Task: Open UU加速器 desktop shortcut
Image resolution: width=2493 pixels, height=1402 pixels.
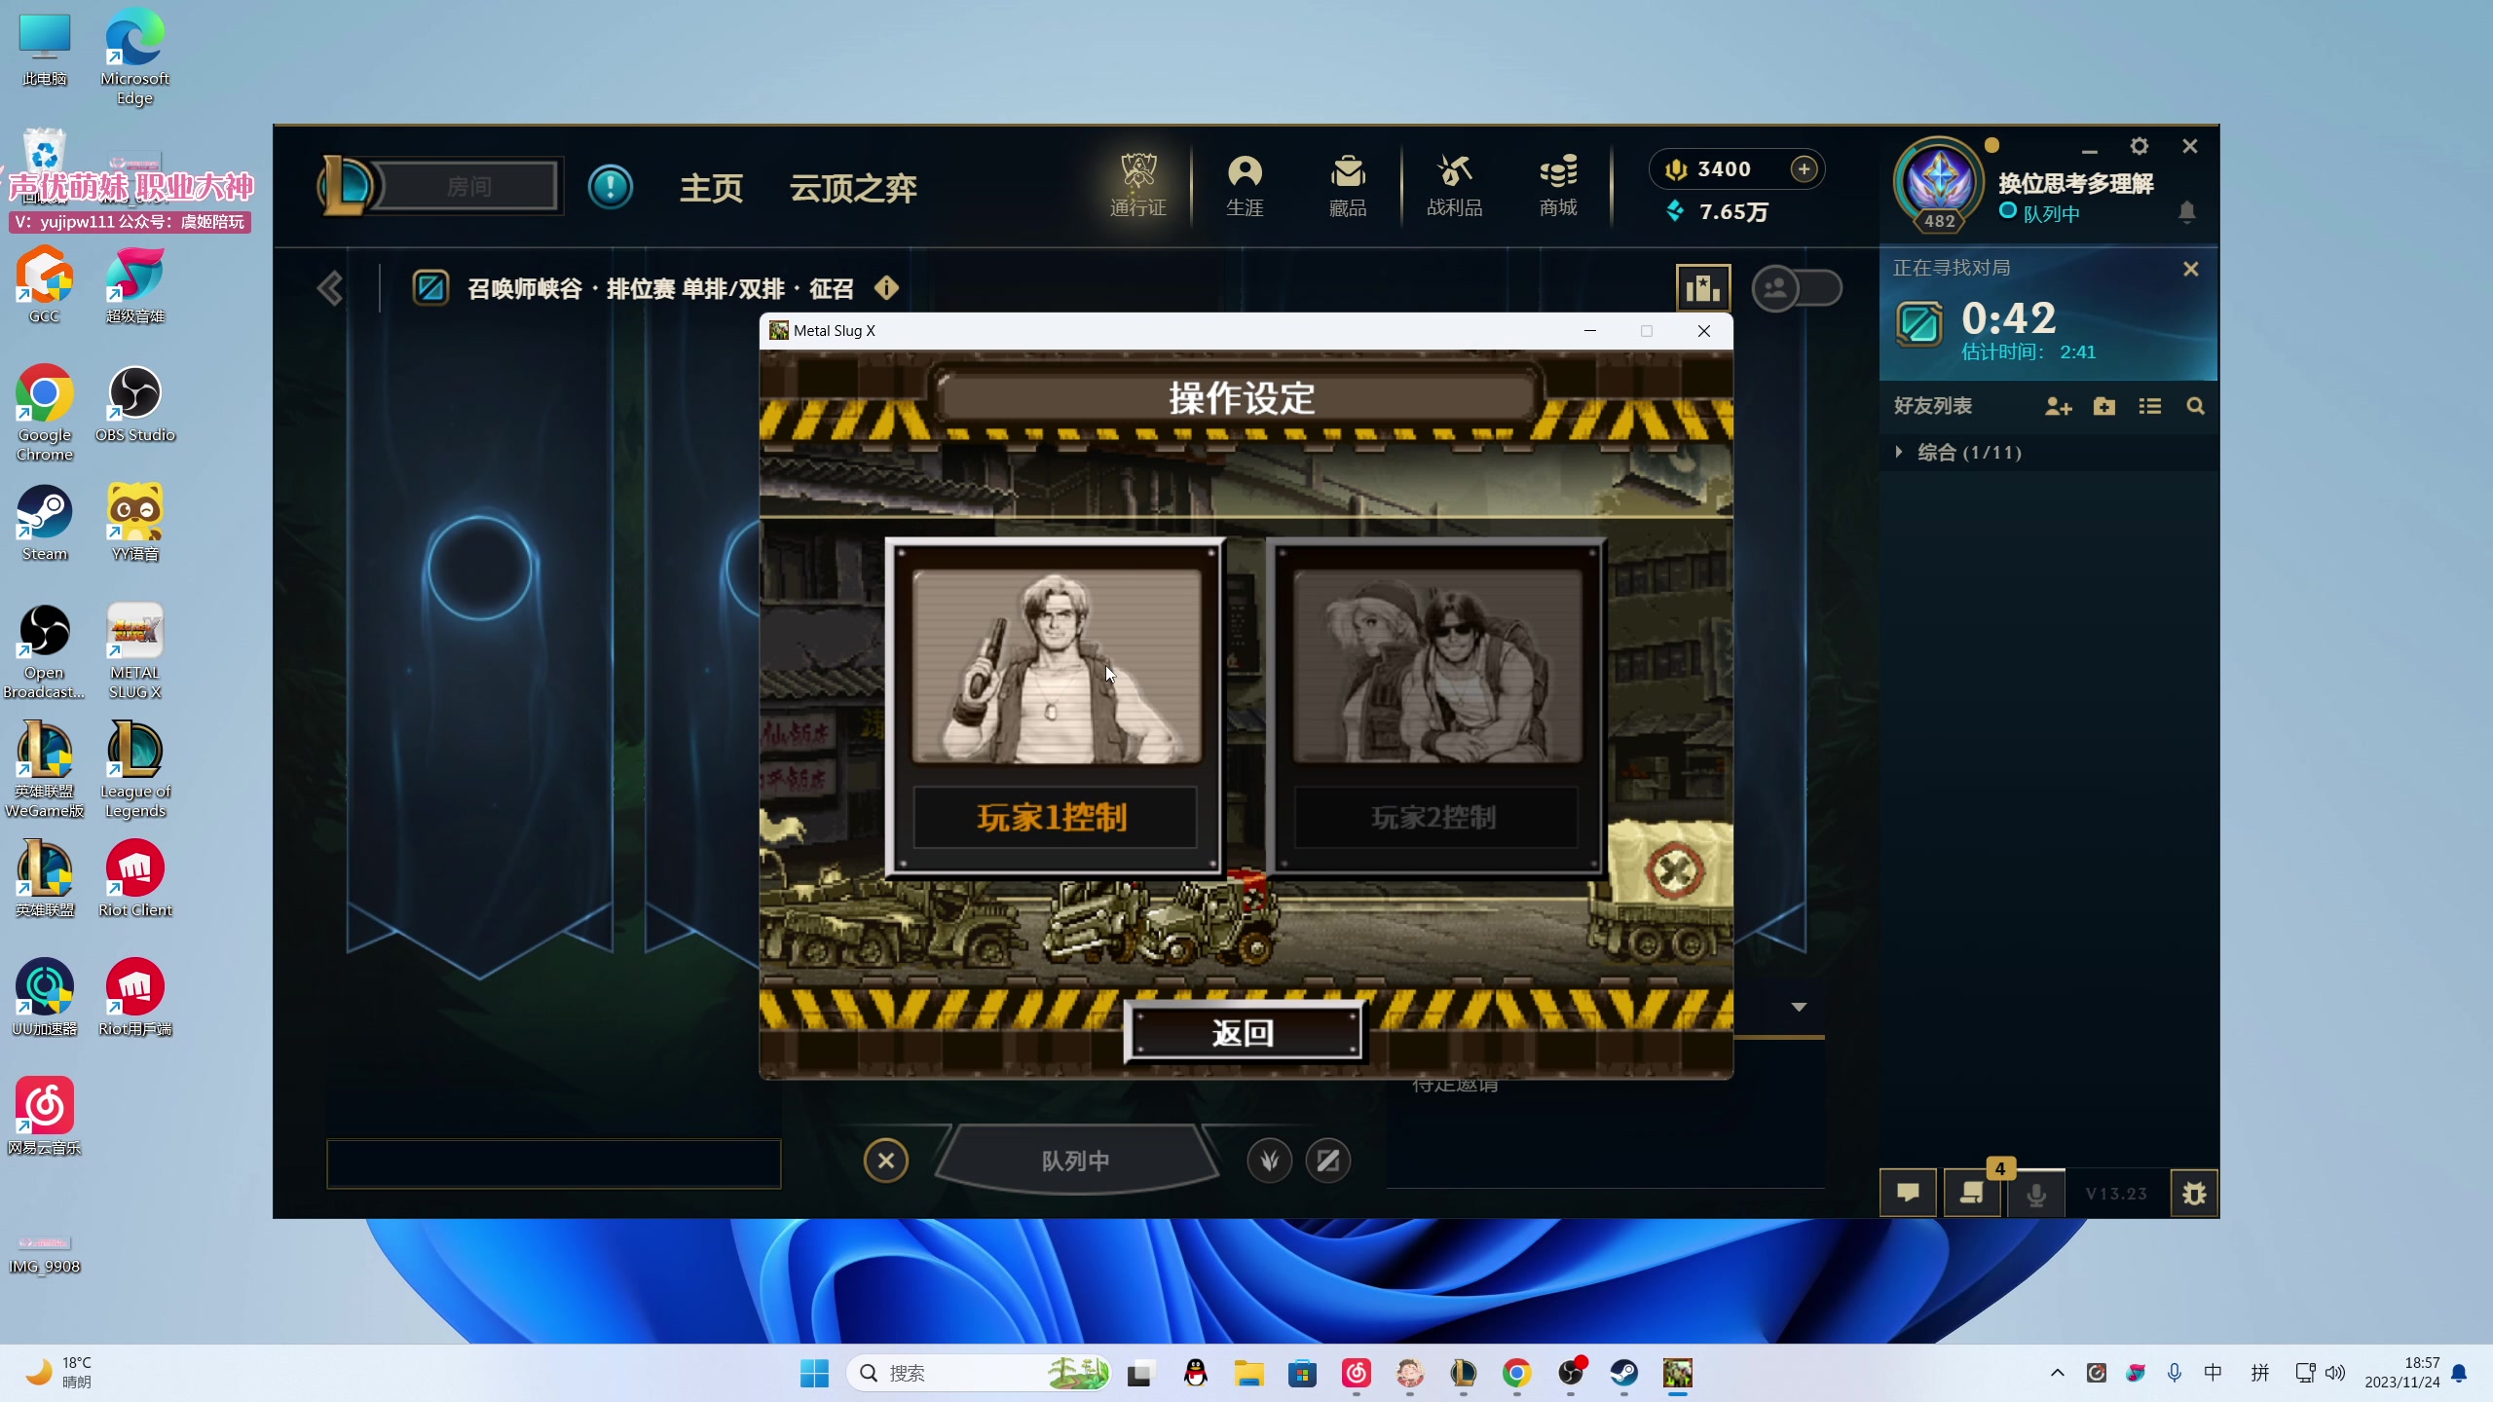Action: coord(45,999)
